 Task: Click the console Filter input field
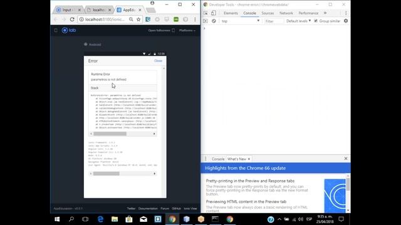(274, 21)
